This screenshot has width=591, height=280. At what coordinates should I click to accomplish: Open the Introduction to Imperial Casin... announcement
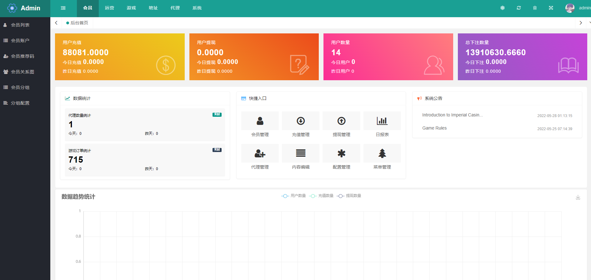click(x=452, y=115)
